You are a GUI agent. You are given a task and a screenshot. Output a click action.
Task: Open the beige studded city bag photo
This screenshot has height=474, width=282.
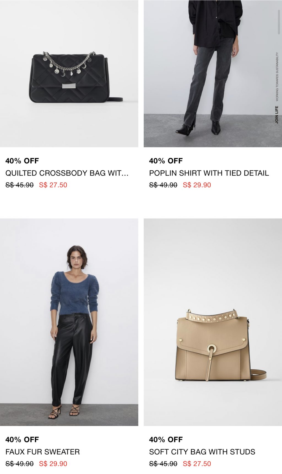point(213,322)
